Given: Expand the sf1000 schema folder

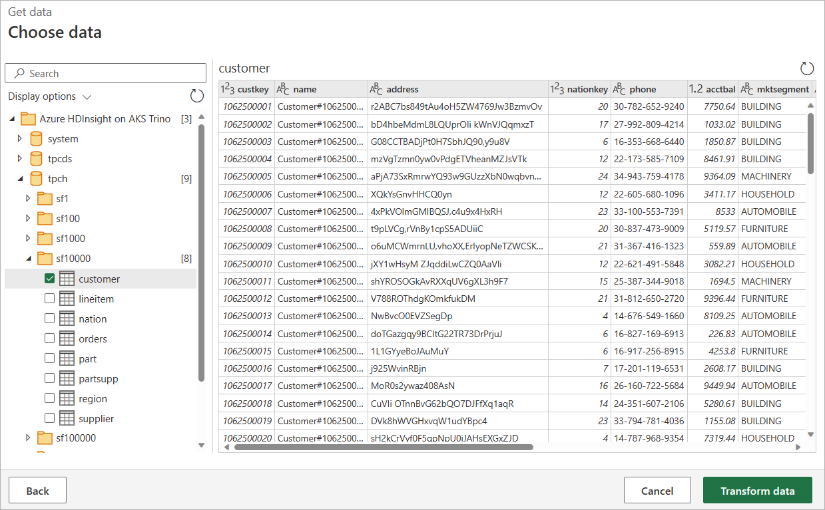Looking at the screenshot, I should tap(28, 239).
